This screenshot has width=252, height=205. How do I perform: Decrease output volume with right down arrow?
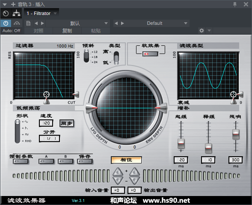(135, 181)
